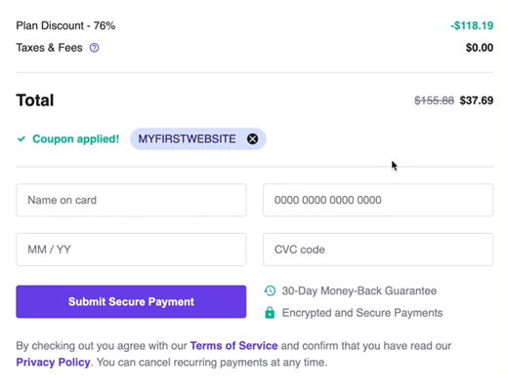
Task: Click the CVC code input
Action: 378,250
